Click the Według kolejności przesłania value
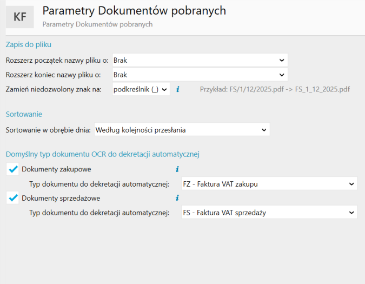Image resolution: width=365 pixels, height=284 pixels. coord(141,130)
